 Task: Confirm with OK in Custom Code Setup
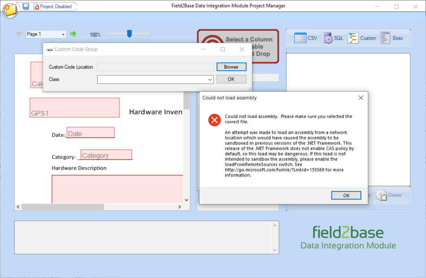[x=231, y=79]
